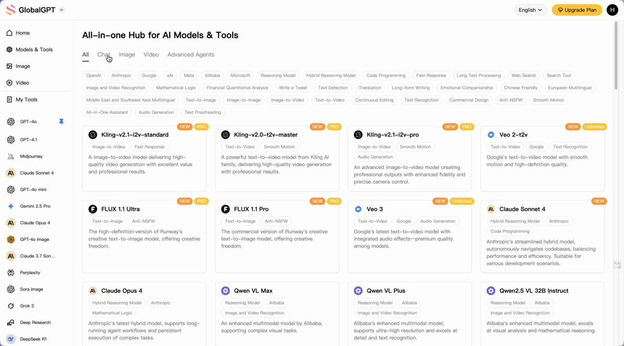Click the floating widget on right edge
This screenshot has width=624, height=346.
point(617,264)
